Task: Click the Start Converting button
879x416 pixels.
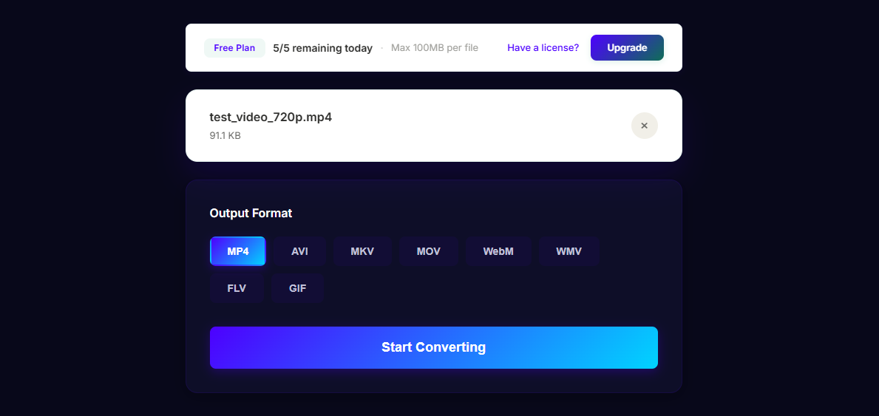Action: point(433,347)
